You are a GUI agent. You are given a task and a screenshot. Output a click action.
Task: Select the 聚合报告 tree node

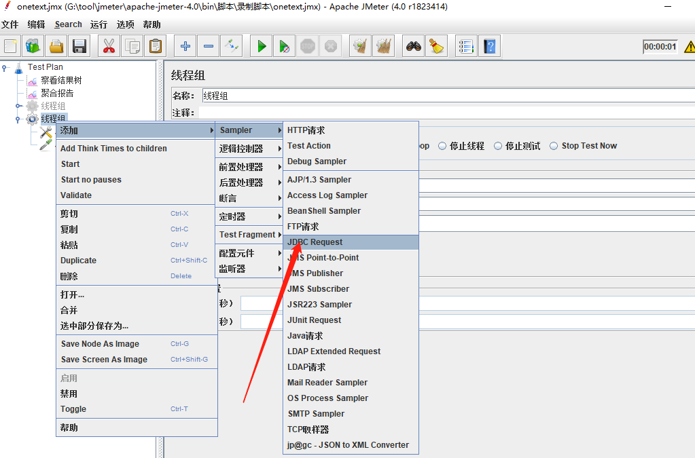pos(57,93)
